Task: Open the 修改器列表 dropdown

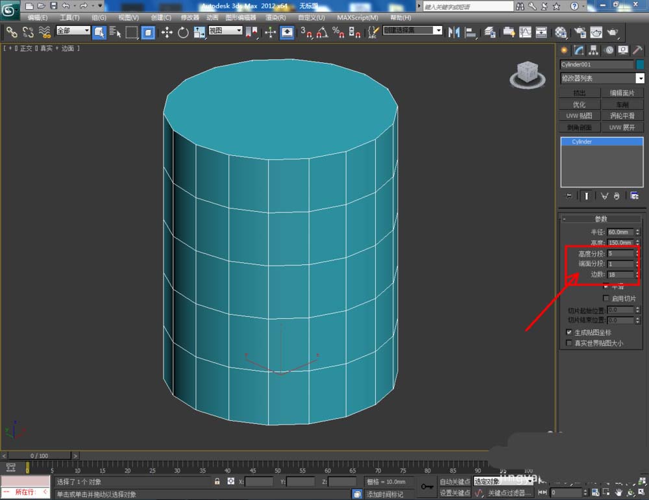Action: coord(602,78)
